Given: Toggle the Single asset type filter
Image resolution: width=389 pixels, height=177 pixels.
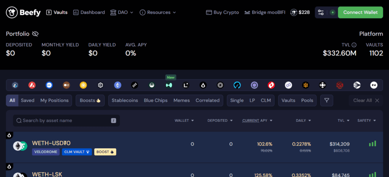Looking at the screenshot, I should [x=237, y=101].
